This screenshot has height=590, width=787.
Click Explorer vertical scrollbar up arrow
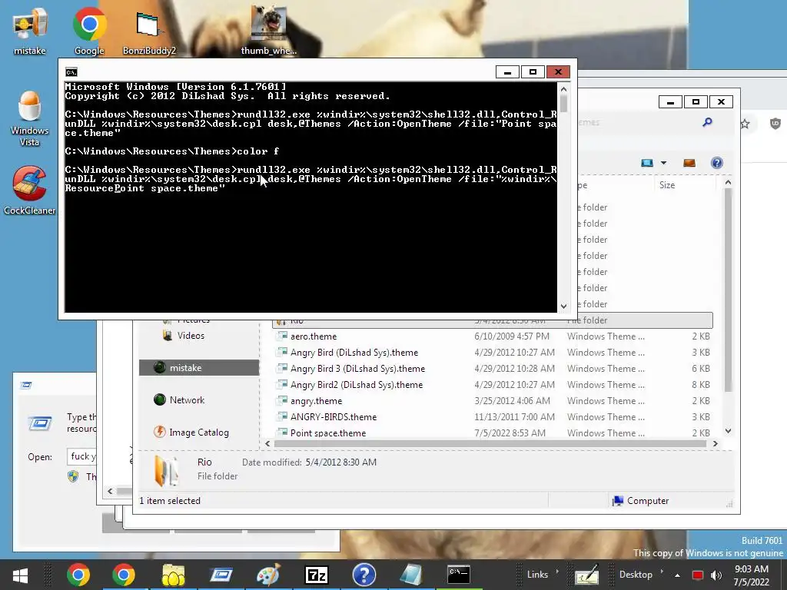click(x=729, y=183)
